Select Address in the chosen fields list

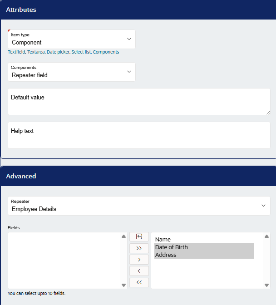[x=204, y=255]
